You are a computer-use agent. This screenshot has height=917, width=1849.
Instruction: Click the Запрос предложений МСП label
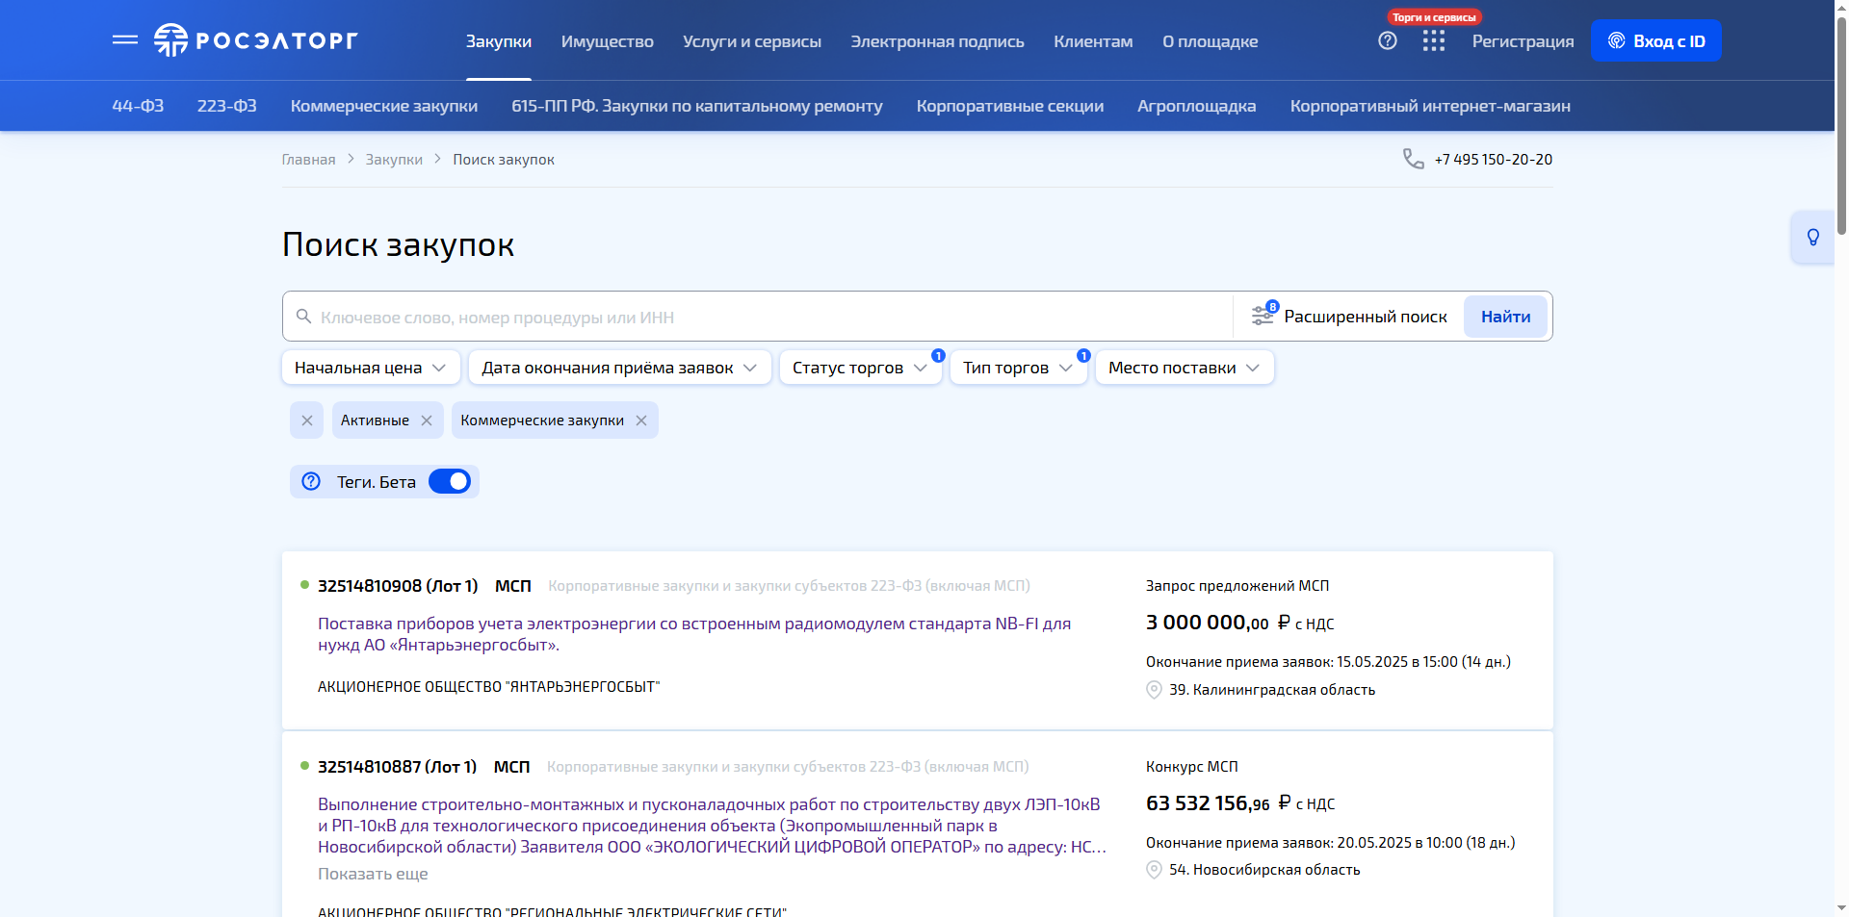click(1237, 586)
